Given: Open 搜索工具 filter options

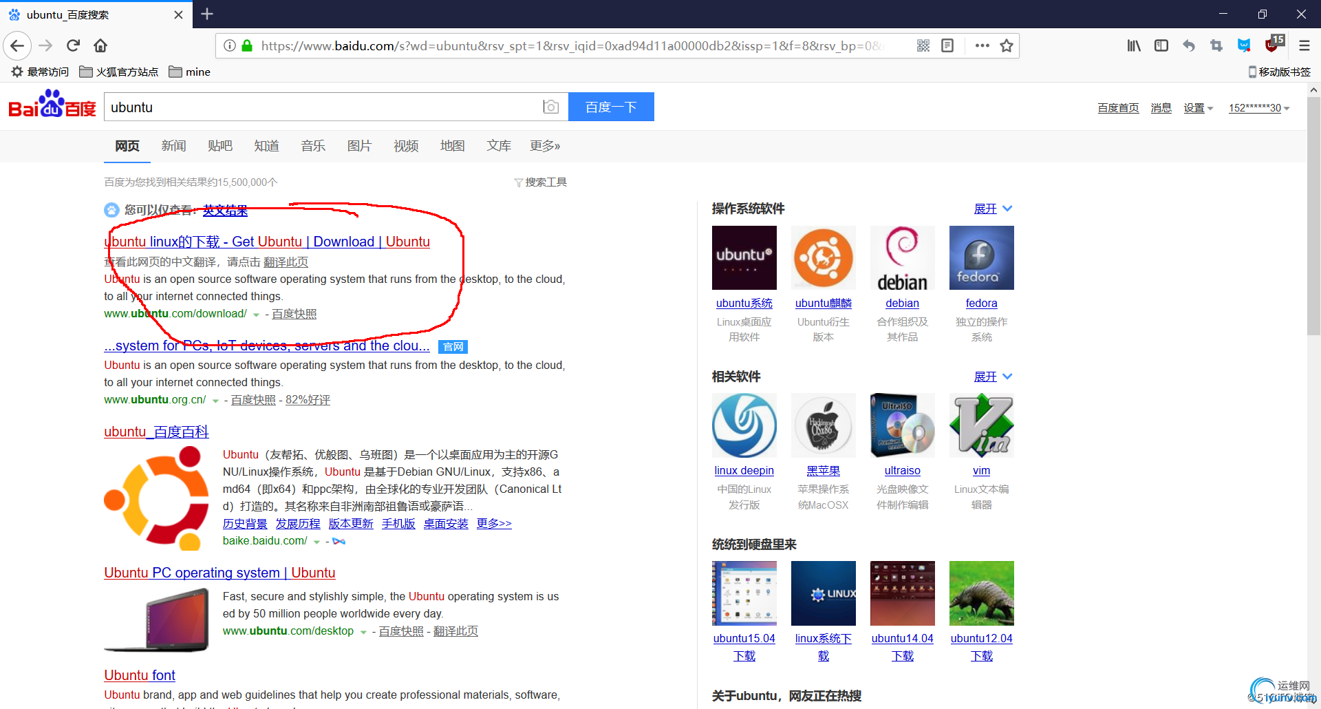Looking at the screenshot, I should (540, 182).
